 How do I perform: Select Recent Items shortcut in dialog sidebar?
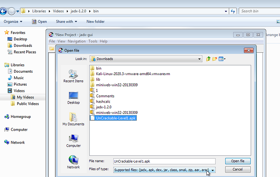click(x=73, y=76)
